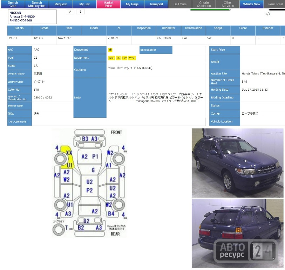Open the Search Cars tab
Viewport: 285px width, 270px height.
click(13, 4)
